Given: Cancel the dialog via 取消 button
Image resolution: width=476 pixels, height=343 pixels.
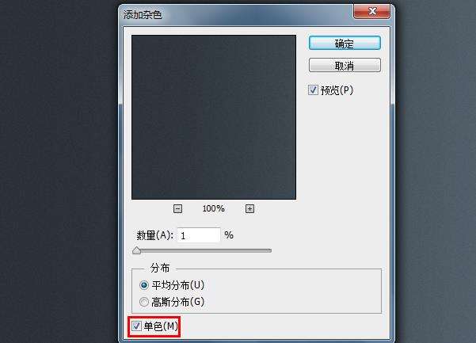Looking at the screenshot, I should [345, 65].
